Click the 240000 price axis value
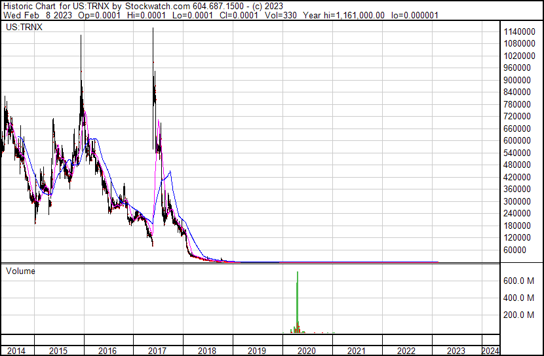This screenshot has height=356, width=544. coord(517,213)
